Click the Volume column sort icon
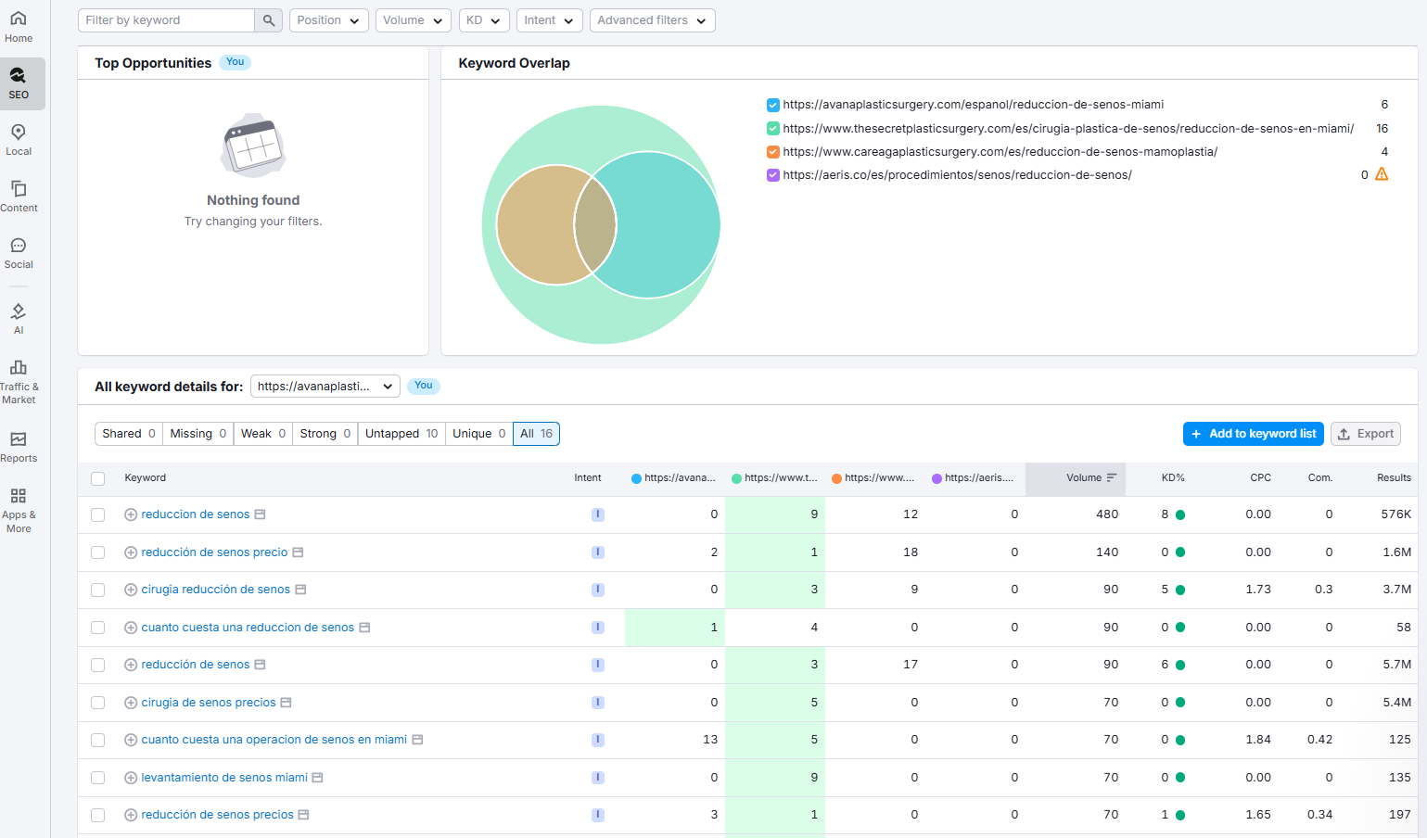Viewport: 1427px width, 838px height. tap(1111, 478)
